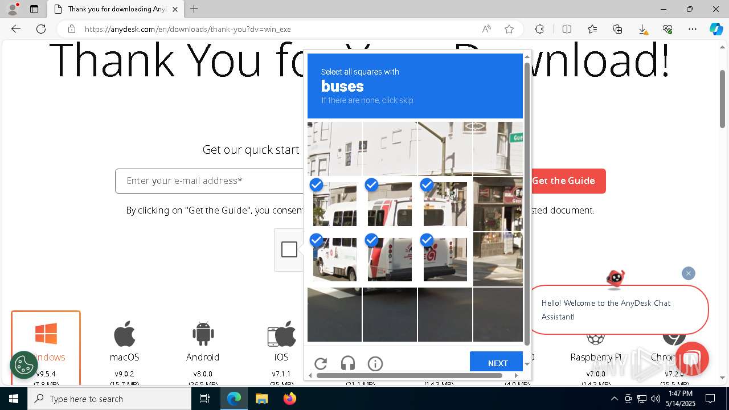This screenshot has height=410, width=729.
Task: Go back to previous page
Action: [16, 29]
